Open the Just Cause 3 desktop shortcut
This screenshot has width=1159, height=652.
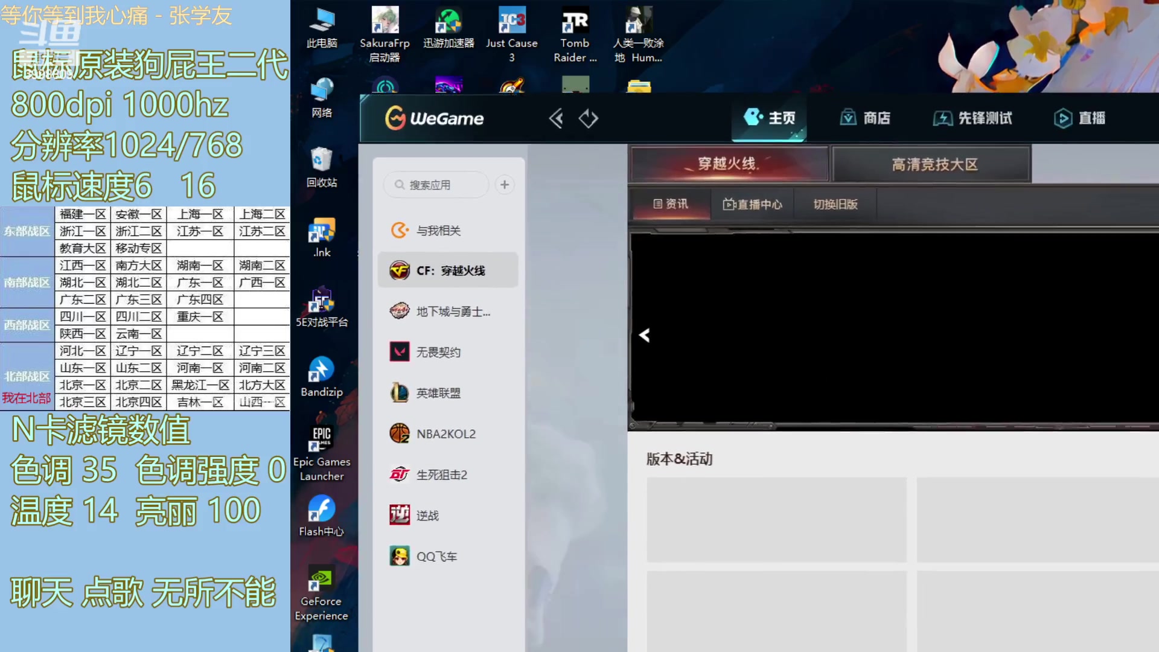[x=512, y=34]
